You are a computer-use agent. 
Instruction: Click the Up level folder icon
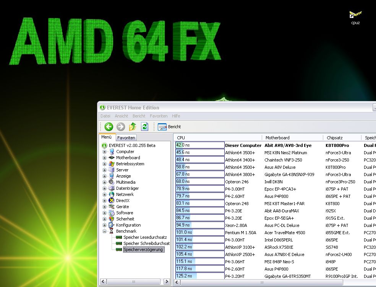click(133, 127)
